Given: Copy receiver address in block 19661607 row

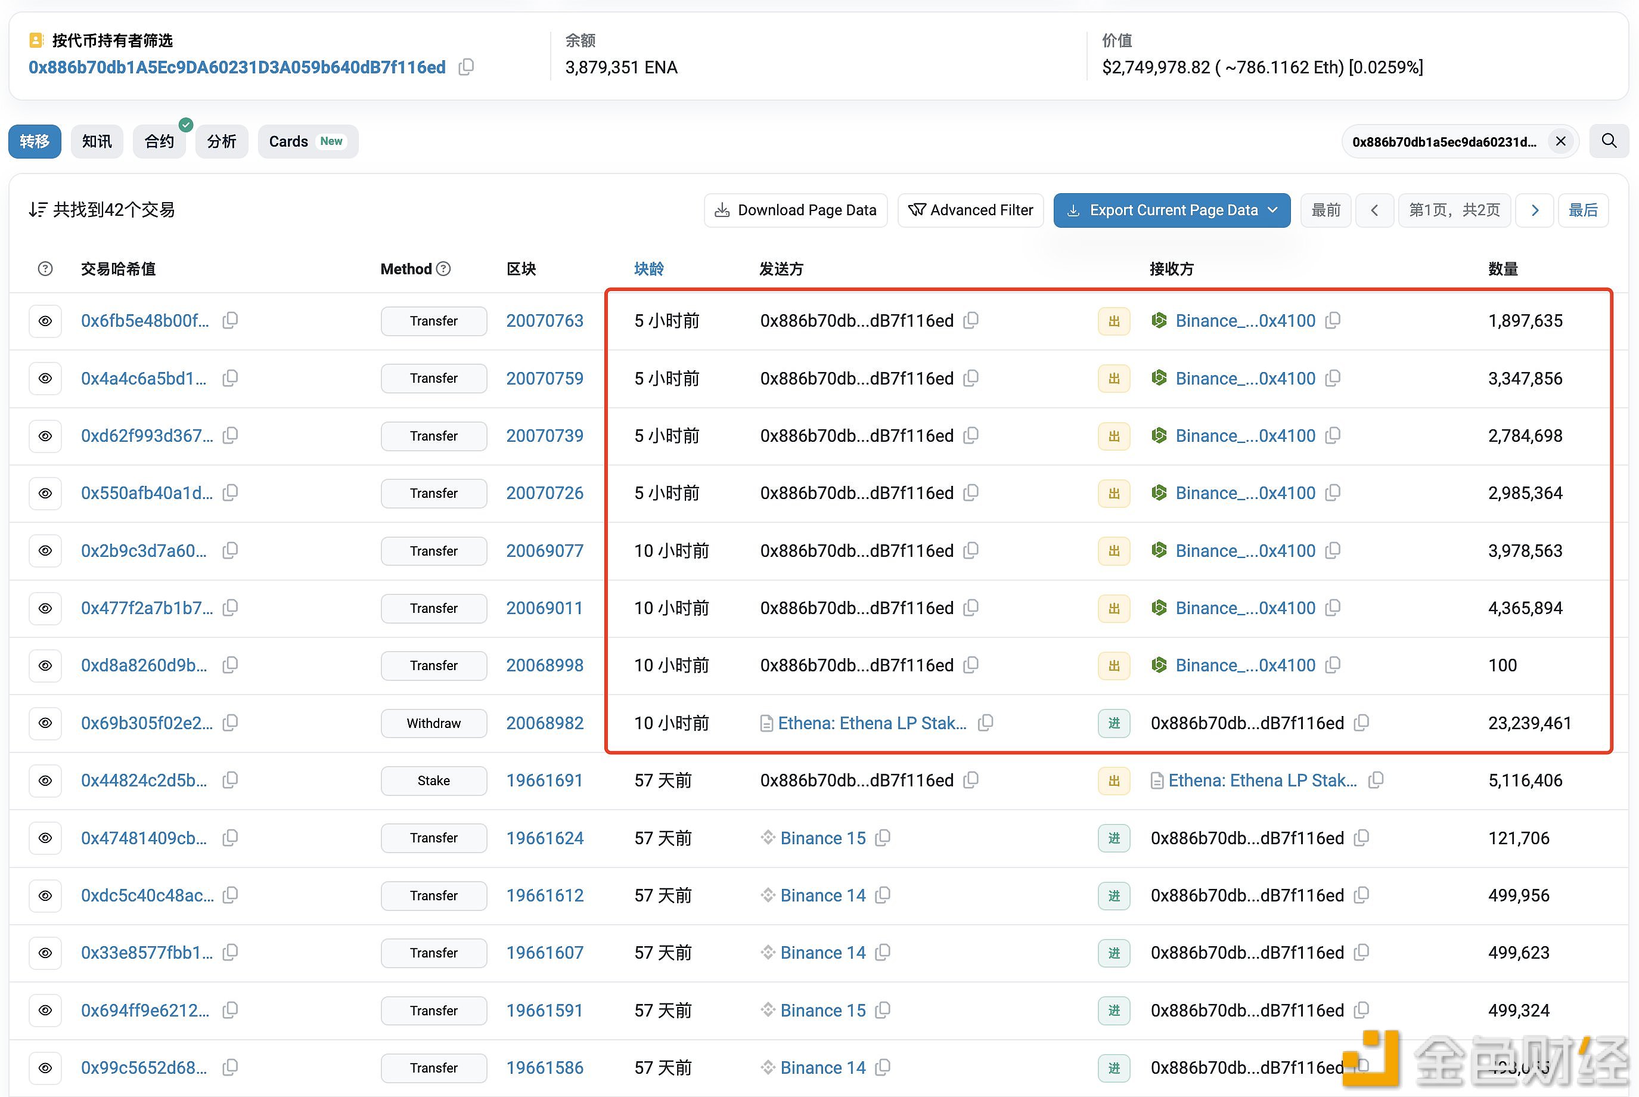Looking at the screenshot, I should point(1361,952).
